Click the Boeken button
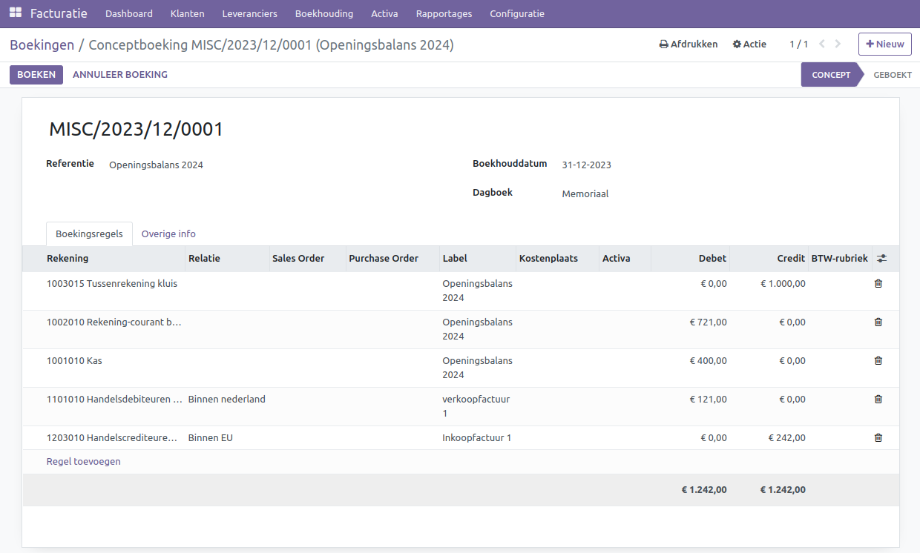The image size is (920, 553). tap(36, 75)
